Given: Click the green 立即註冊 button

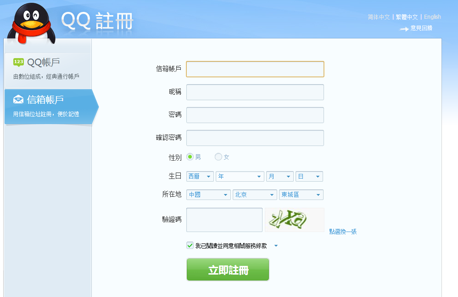Looking at the screenshot, I should pos(228,270).
